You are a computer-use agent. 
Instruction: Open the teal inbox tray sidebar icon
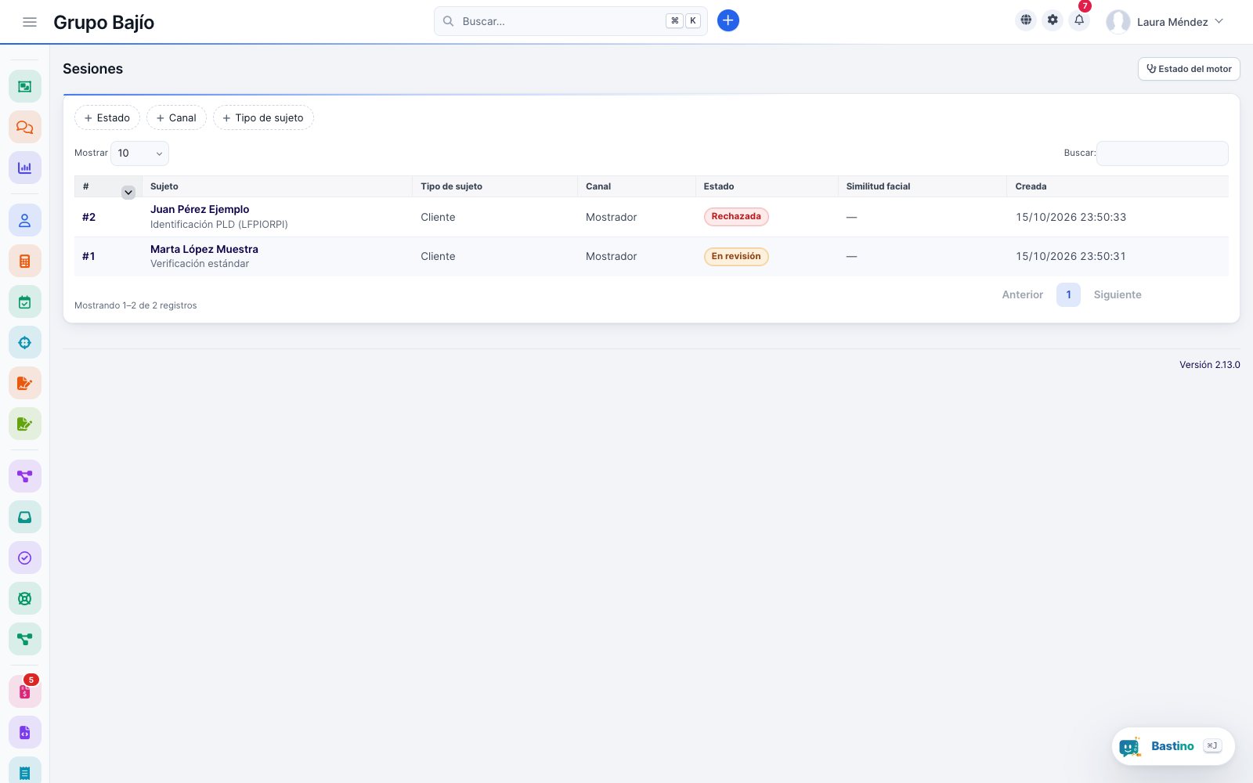click(x=25, y=517)
